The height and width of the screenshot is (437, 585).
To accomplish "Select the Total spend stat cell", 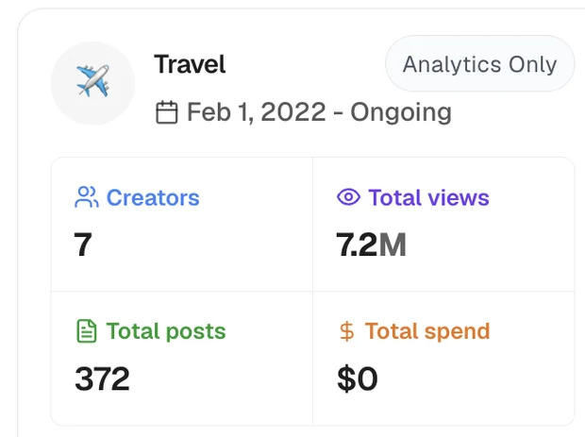I will 443,359.
